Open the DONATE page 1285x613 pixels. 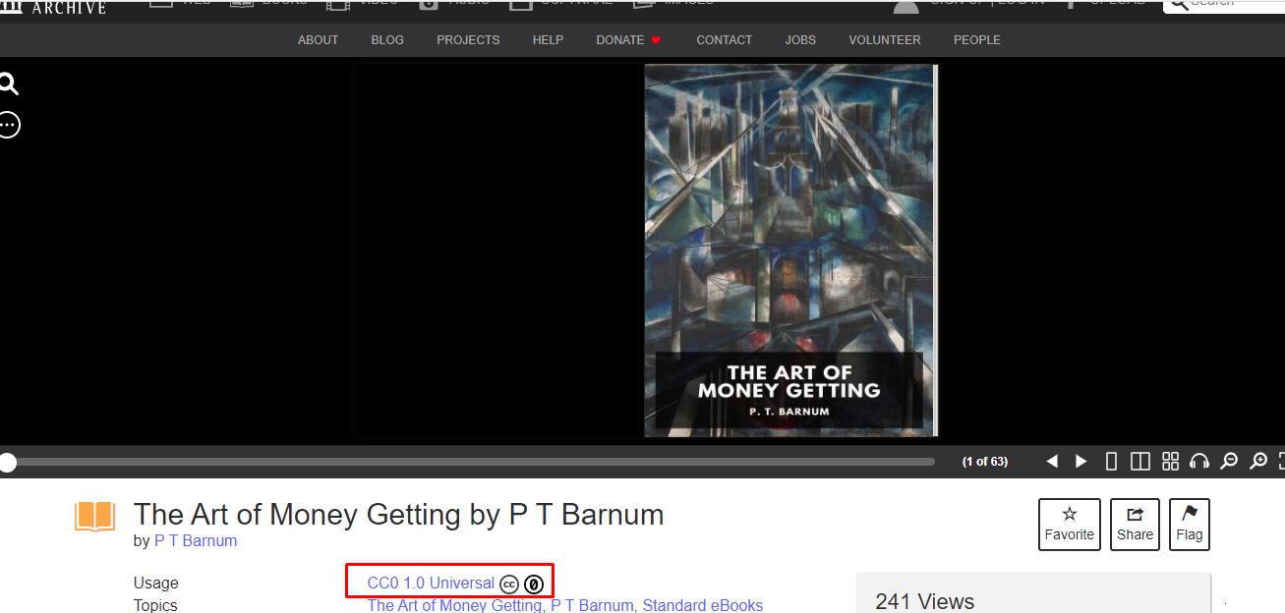(x=628, y=40)
